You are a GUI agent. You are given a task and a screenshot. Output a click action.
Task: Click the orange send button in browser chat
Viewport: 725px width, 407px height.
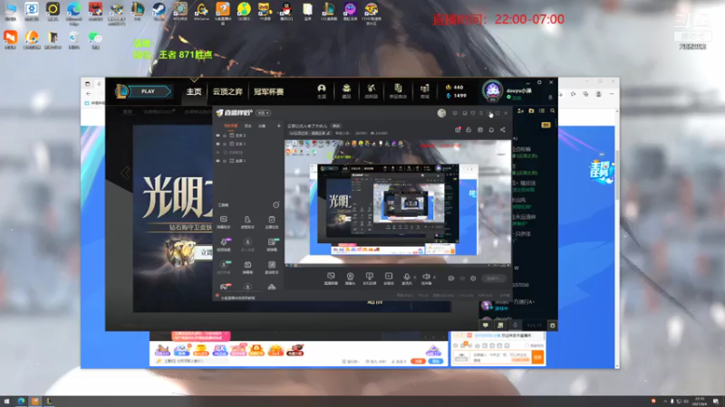[537, 357]
